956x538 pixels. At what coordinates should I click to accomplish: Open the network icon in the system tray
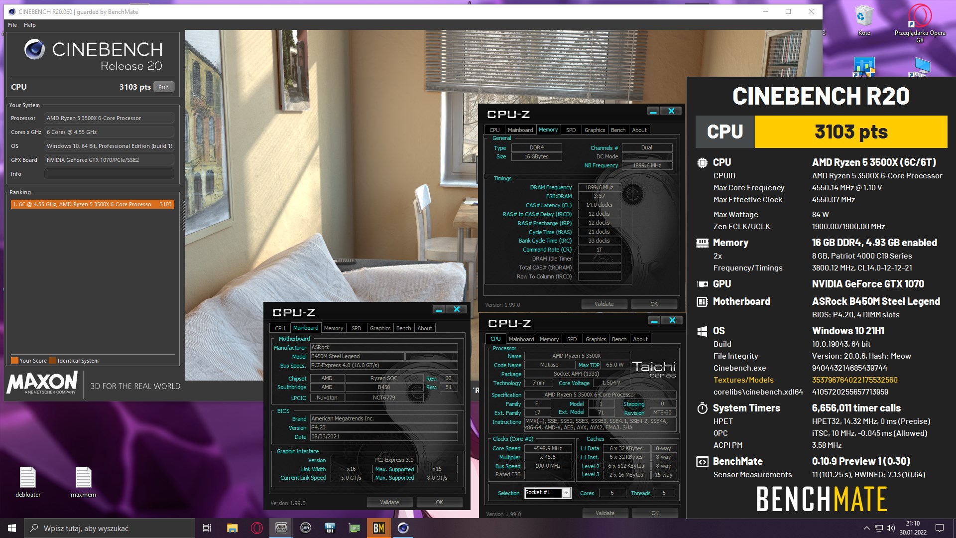[x=878, y=528]
